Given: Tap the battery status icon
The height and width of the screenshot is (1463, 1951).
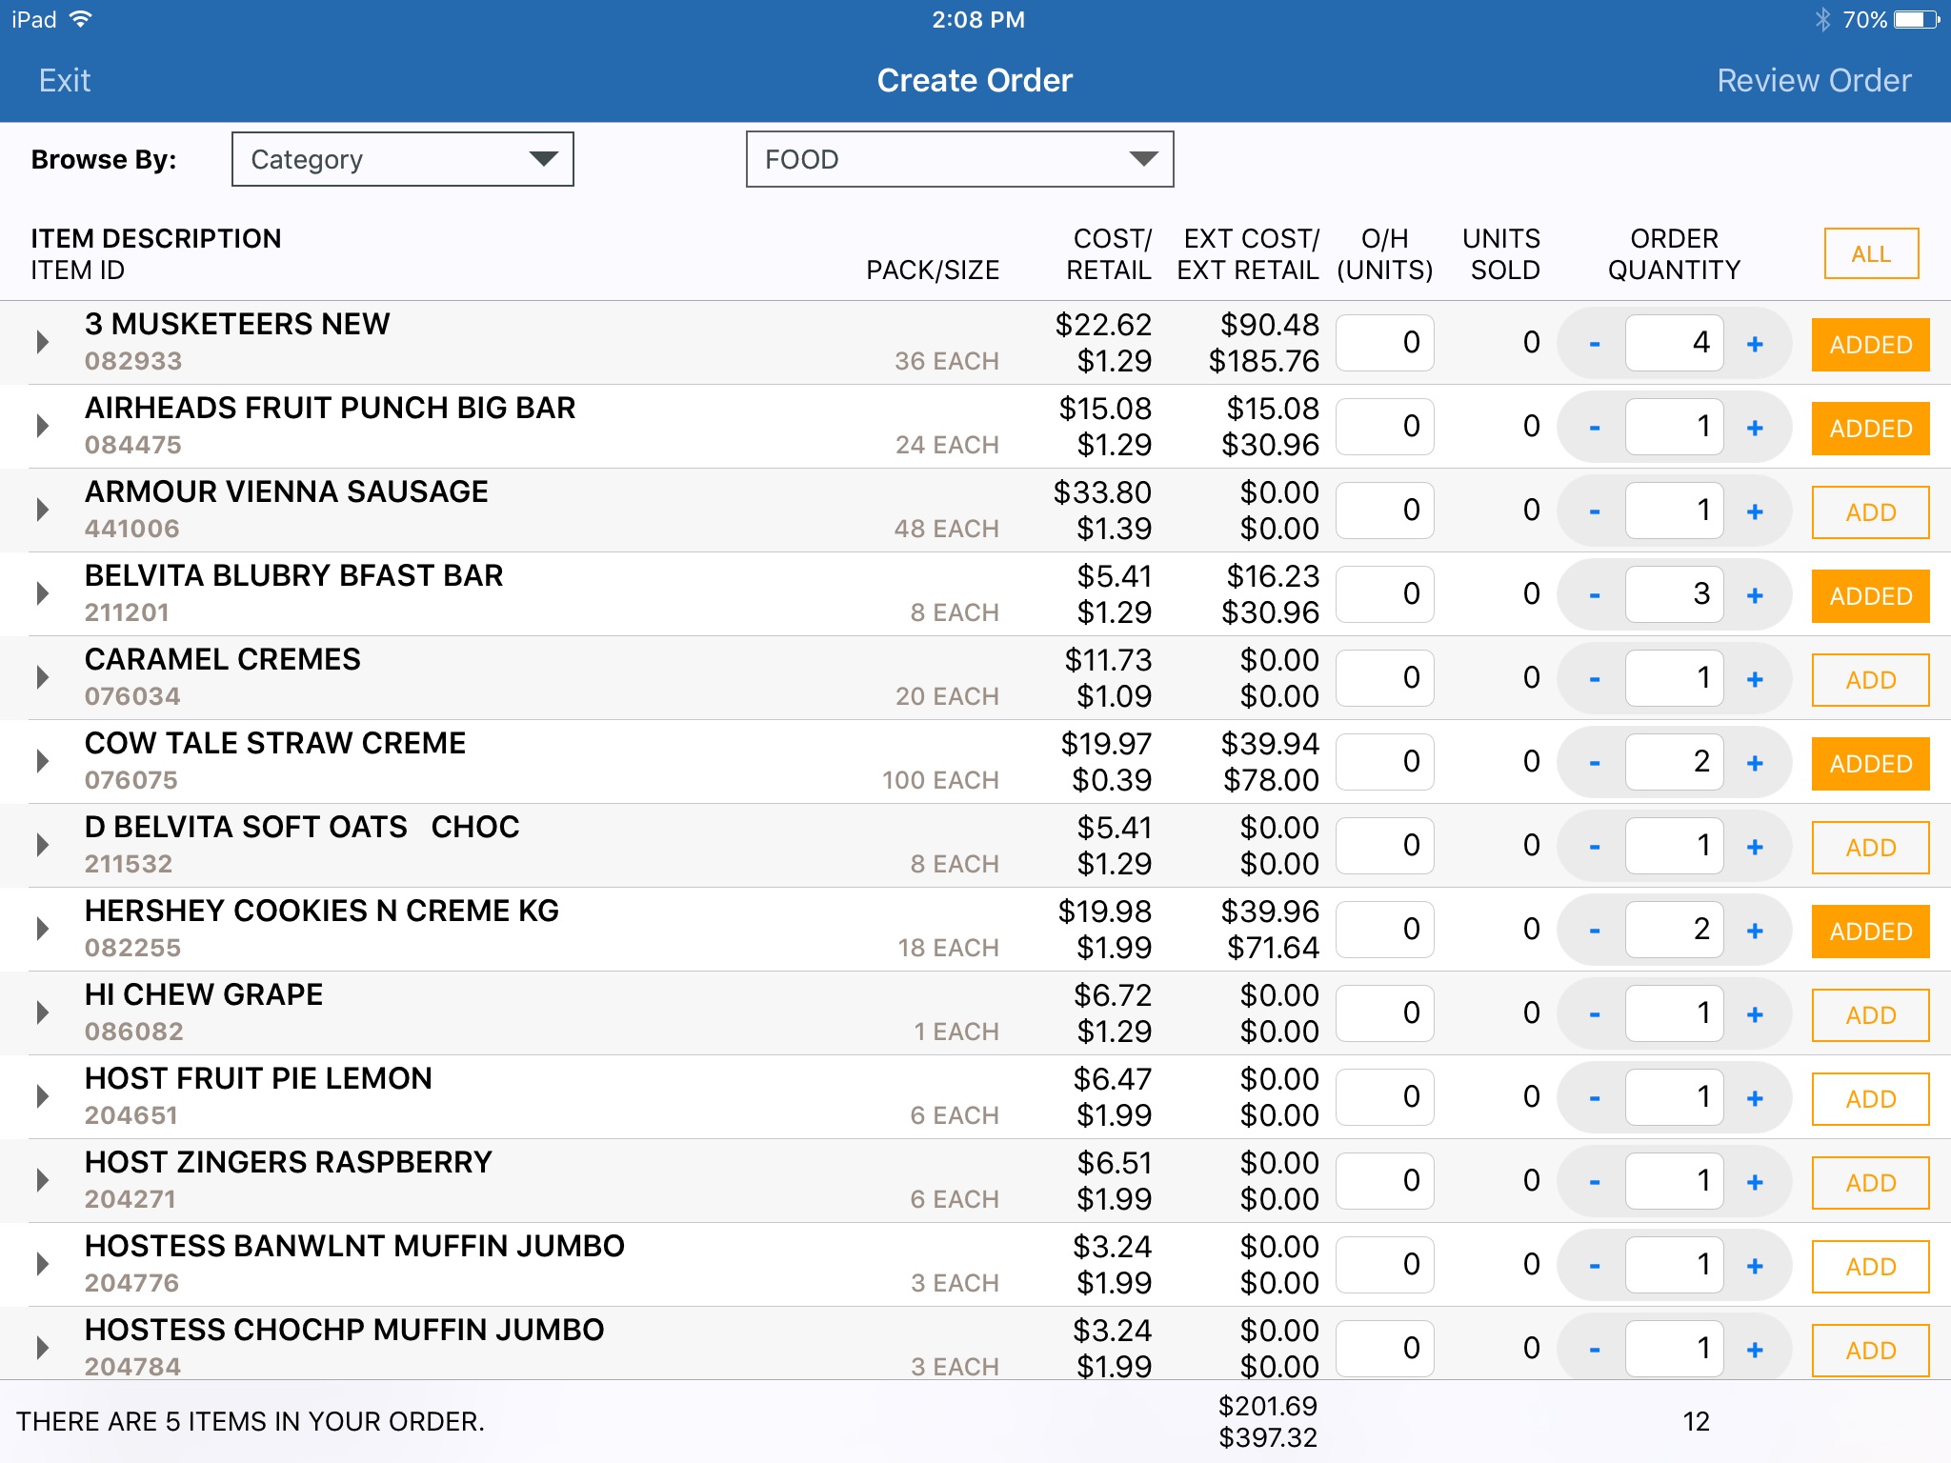Looking at the screenshot, I should 1918,20.
